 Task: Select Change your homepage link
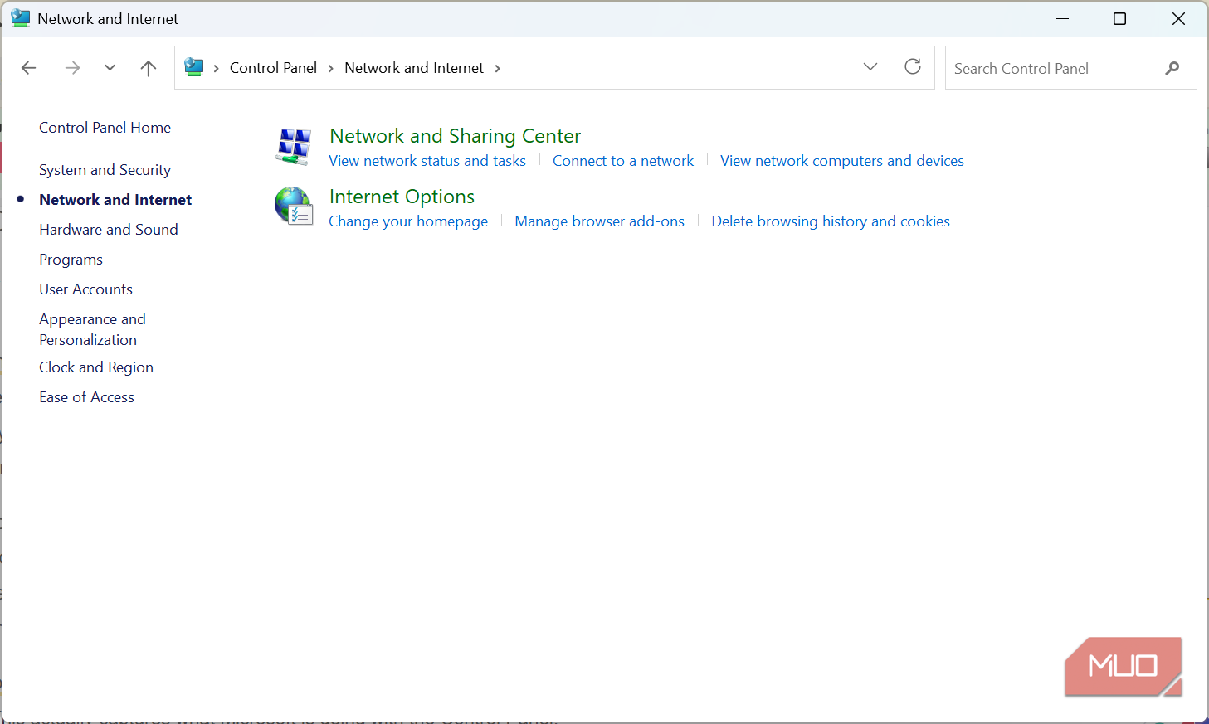408,221
